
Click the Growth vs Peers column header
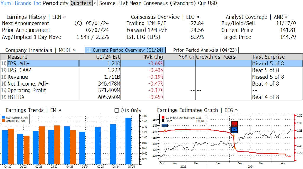(224, 57)
